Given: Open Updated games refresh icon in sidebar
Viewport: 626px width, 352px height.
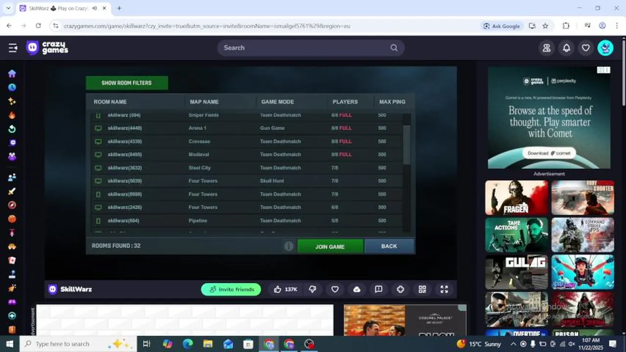Looking at the screenshot, I should coord(12,129).
